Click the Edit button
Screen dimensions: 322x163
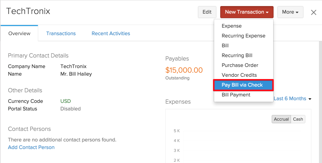tap(207, 12)
